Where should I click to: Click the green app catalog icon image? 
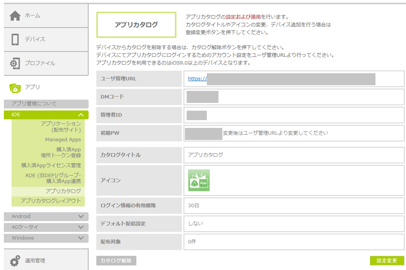199,180
